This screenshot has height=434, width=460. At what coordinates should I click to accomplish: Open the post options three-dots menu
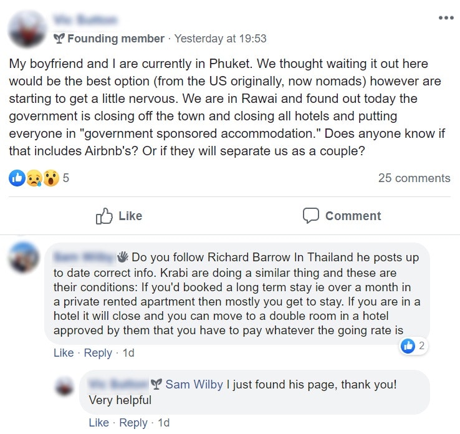point(446,17)
